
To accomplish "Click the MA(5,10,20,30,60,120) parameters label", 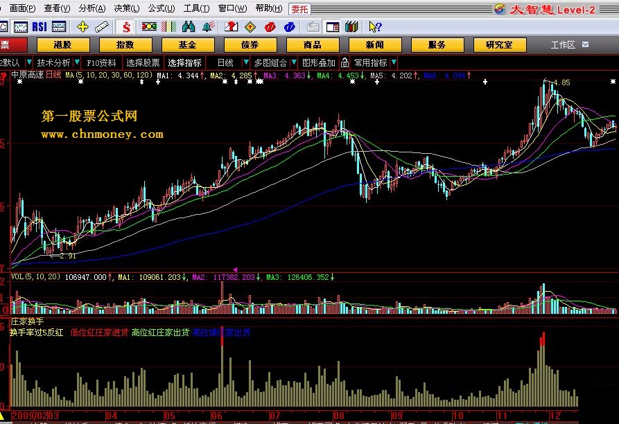I will point(109,75).
